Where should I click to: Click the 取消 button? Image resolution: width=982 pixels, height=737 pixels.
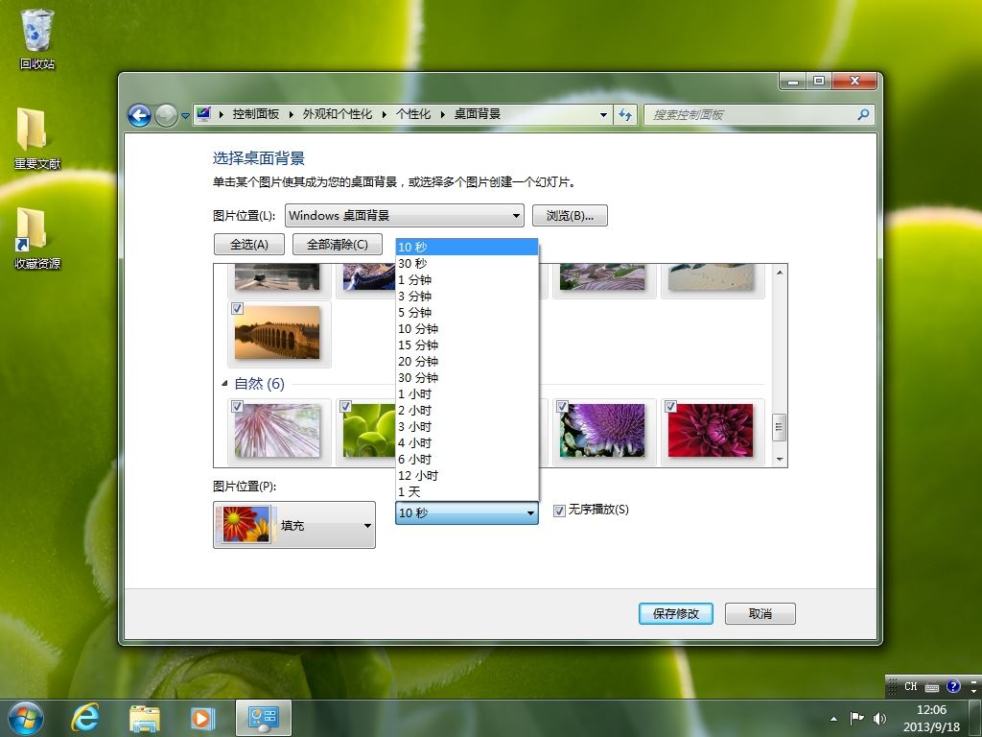[x=760, y=613]
